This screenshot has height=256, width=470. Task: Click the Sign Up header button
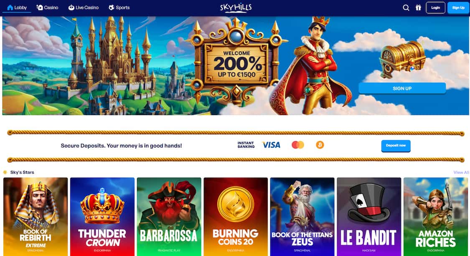(x=458, y=8)
